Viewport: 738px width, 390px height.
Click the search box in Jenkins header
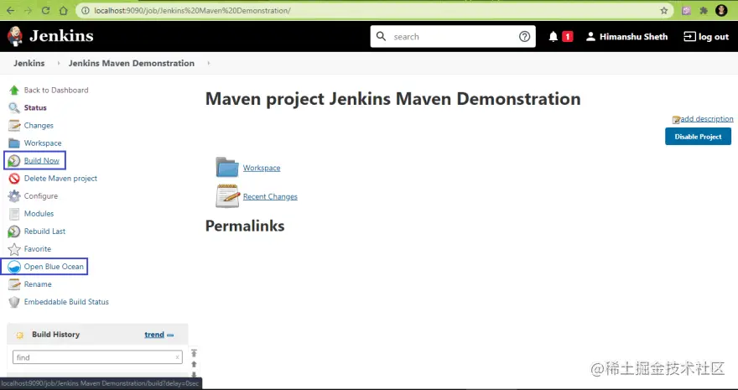pos(453,36)
